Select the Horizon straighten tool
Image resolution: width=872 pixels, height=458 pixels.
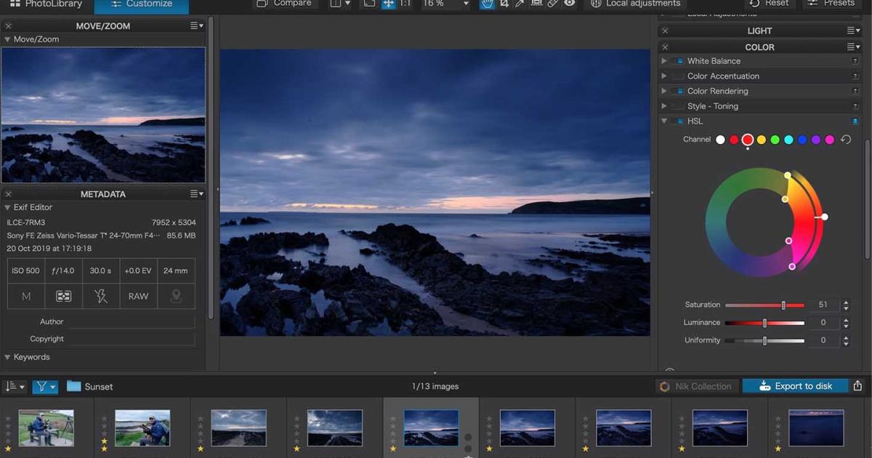coord(536,4)
